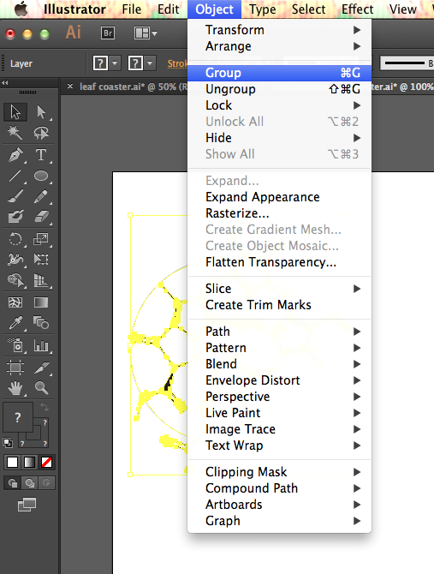Screen dimensions: 434x574
Task: Pick the Gradient tool
Action: click(x=41, y=302)
